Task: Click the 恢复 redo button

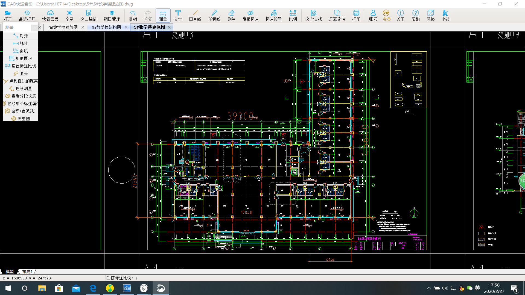Action: point(148,16)
